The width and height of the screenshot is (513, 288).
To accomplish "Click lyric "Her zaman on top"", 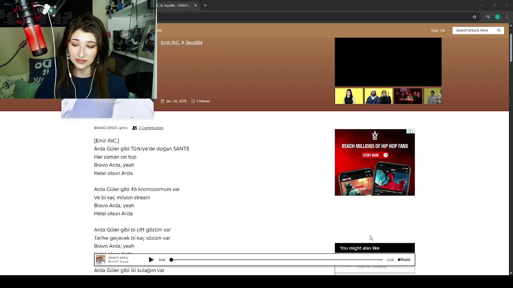I will (115, 157).
